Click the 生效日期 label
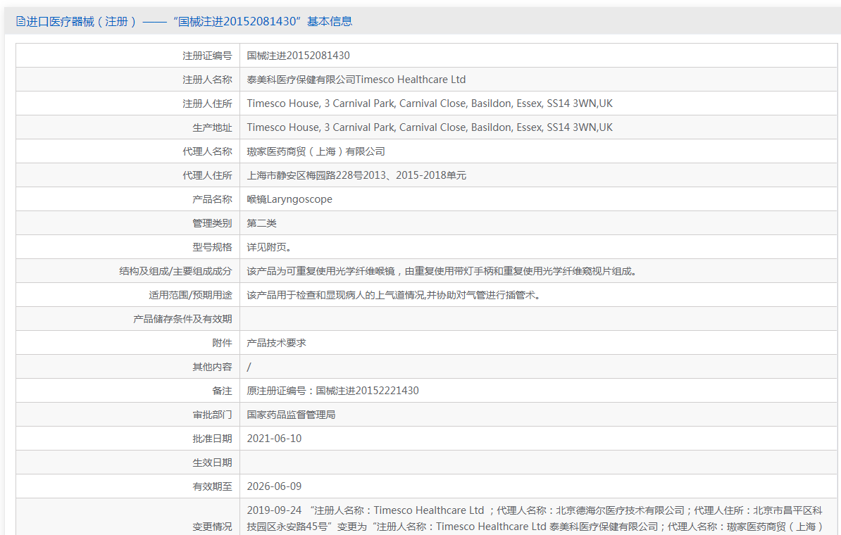Screen dimensions: 841x535 tap(213, 462)
